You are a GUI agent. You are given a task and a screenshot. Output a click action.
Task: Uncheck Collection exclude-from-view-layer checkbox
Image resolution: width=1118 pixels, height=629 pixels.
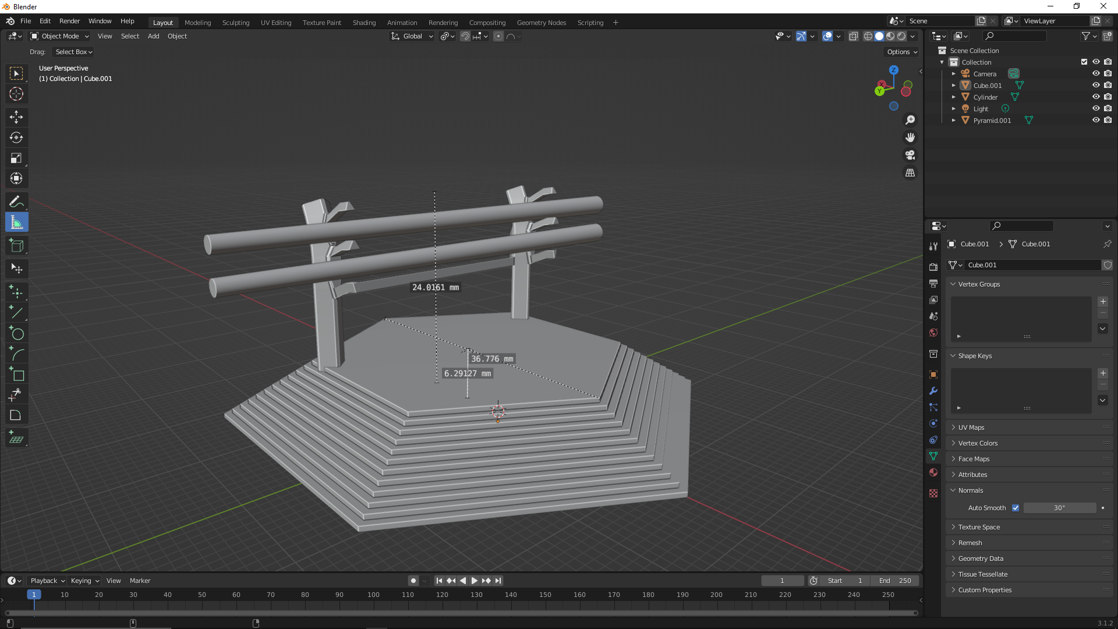[1084, 62]
